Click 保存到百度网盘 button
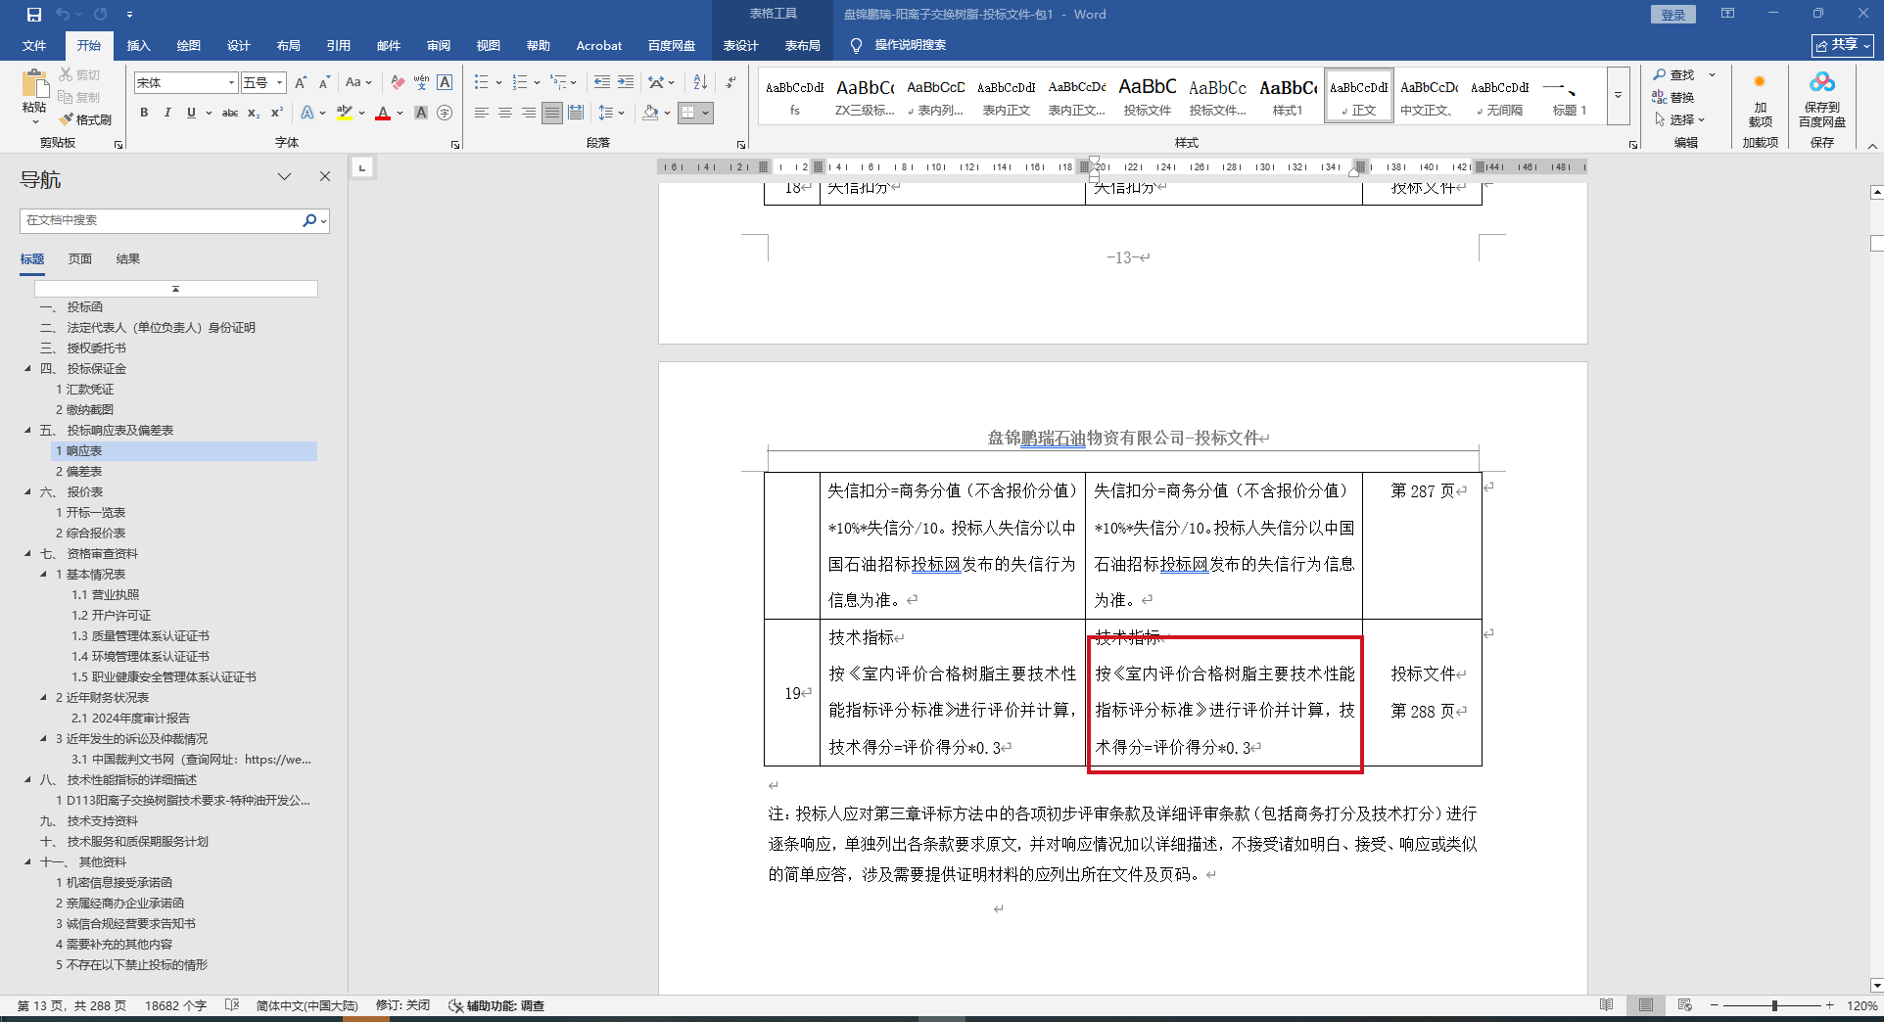 pos(1822,100)
